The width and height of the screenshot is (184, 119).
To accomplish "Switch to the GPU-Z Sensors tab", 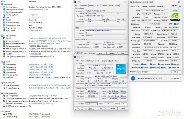I will pos(144,7).
